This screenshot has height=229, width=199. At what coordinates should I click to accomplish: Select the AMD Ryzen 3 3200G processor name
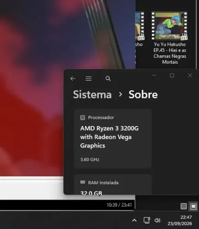click(110, 137)
